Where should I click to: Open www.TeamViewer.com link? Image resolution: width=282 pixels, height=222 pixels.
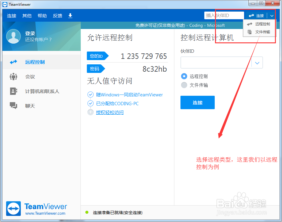45,213
